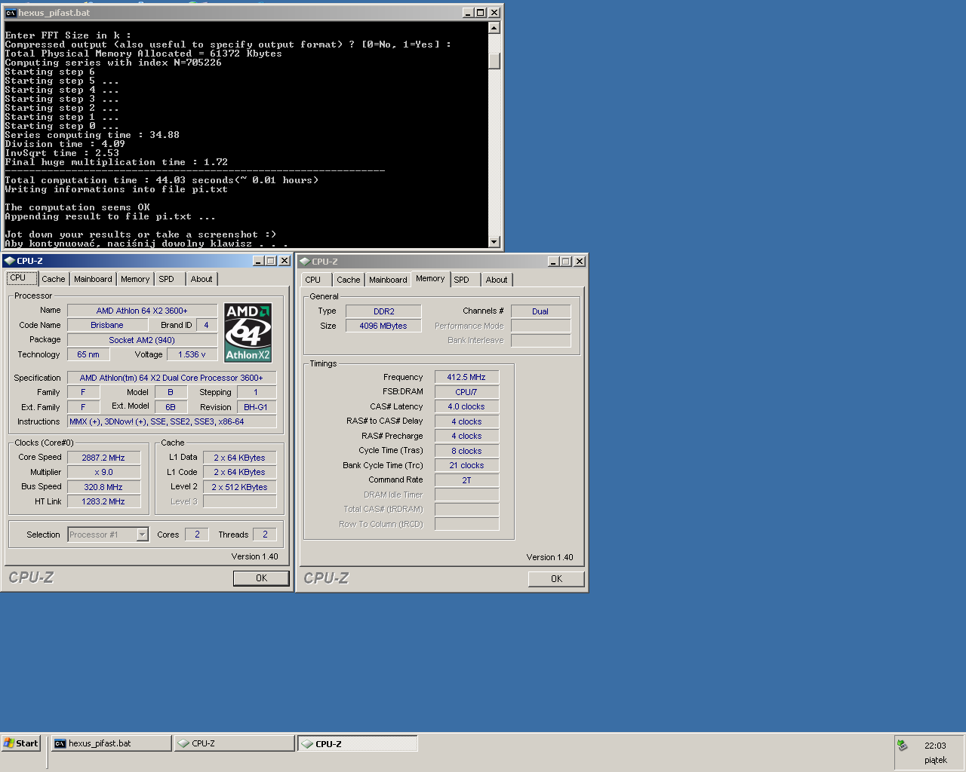966x772 pixels.
Task: Click Voltage value 1.536 v
Action: 192,354
